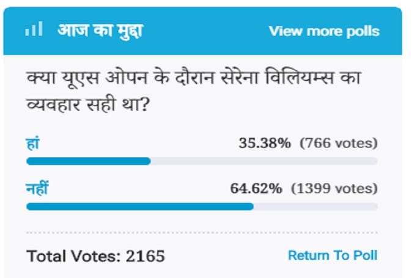Click the filled part of the 'नहीं' bar
412x278 pixels.
(139, 207)
